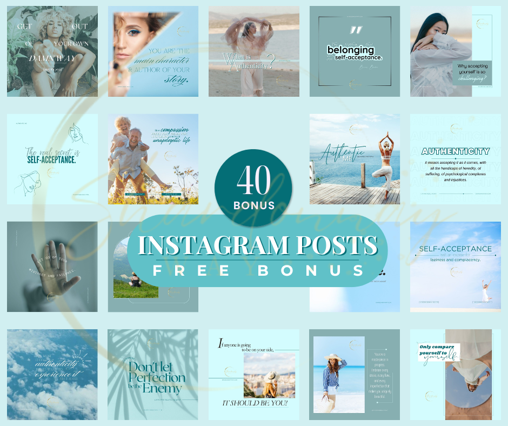Click the "What is Authenticity?" post
Image resolution: width=508 pixels, height=426 pixels.
point(254,51)
